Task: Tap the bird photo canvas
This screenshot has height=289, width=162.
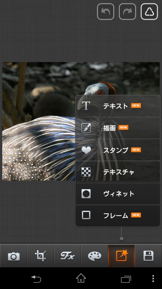Action: pyautogui.click(x=39, y=121)
